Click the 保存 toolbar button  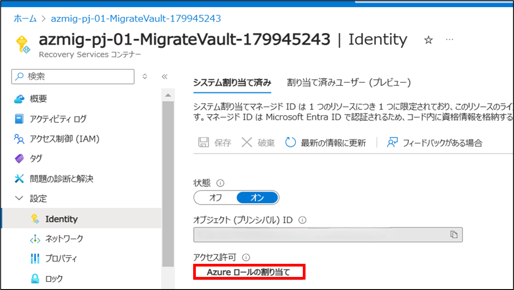(x=215, y=143)
